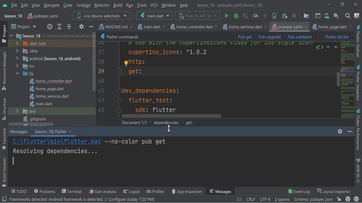The image size is (362, 203).
Task: Click the Select Opened File target icon
Action: (x=50, y=27)
